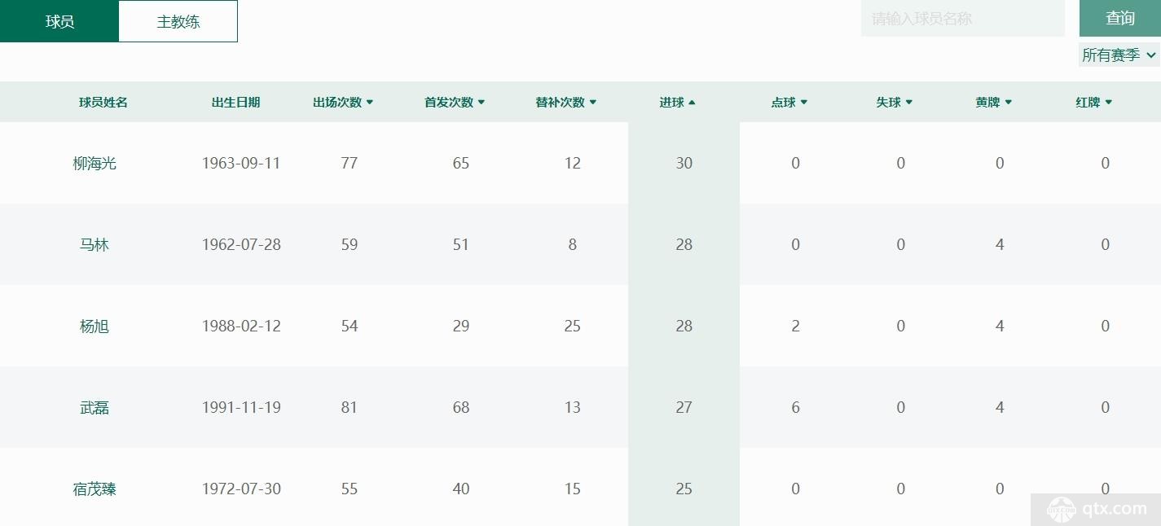Click 柳海光's goals value 30

click(x=684, y=163)
